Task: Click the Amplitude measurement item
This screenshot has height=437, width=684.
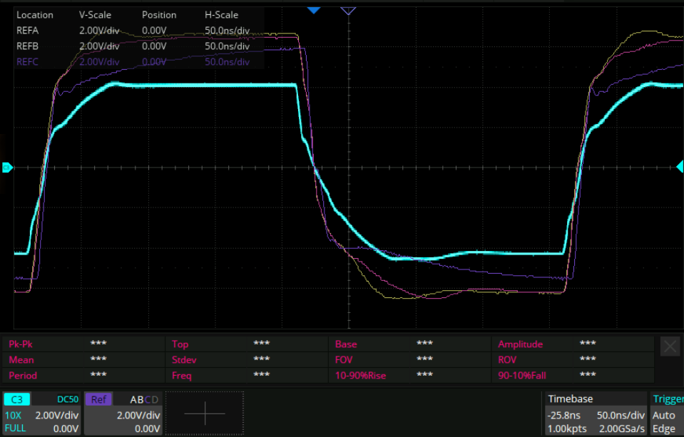Action: [520, 344]
